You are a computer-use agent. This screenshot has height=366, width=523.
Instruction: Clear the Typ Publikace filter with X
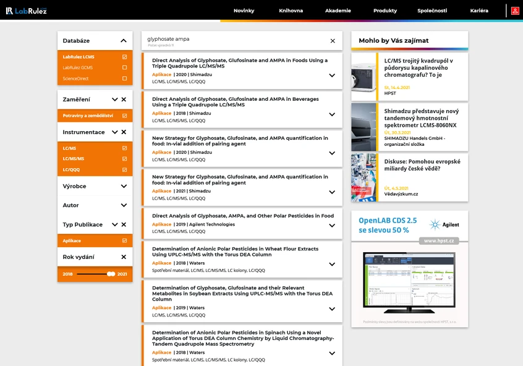(x=124, y=224)
